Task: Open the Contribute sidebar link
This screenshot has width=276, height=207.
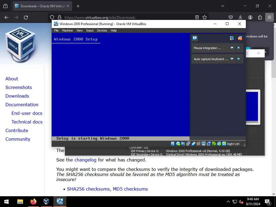Action: point(17,130)
